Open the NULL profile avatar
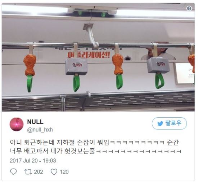 coord(17,124)
